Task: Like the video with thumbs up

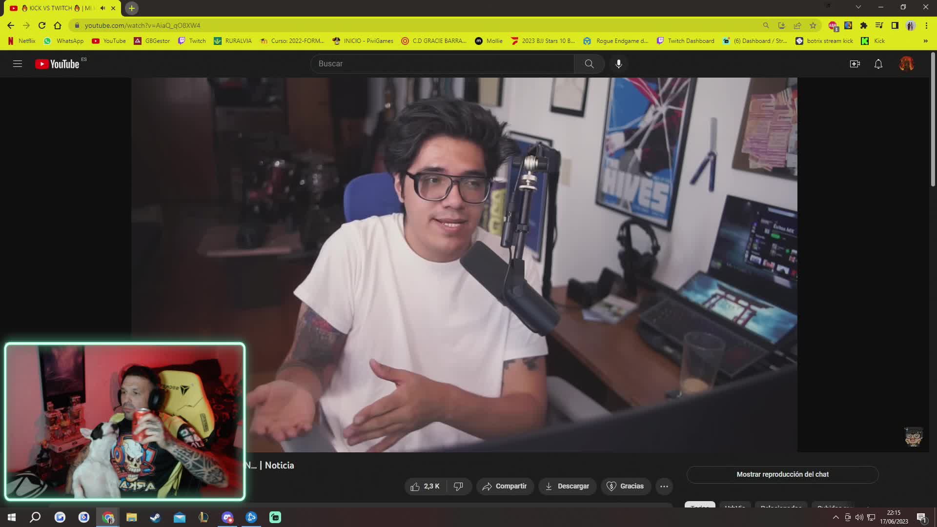Action: coord(426,486)
